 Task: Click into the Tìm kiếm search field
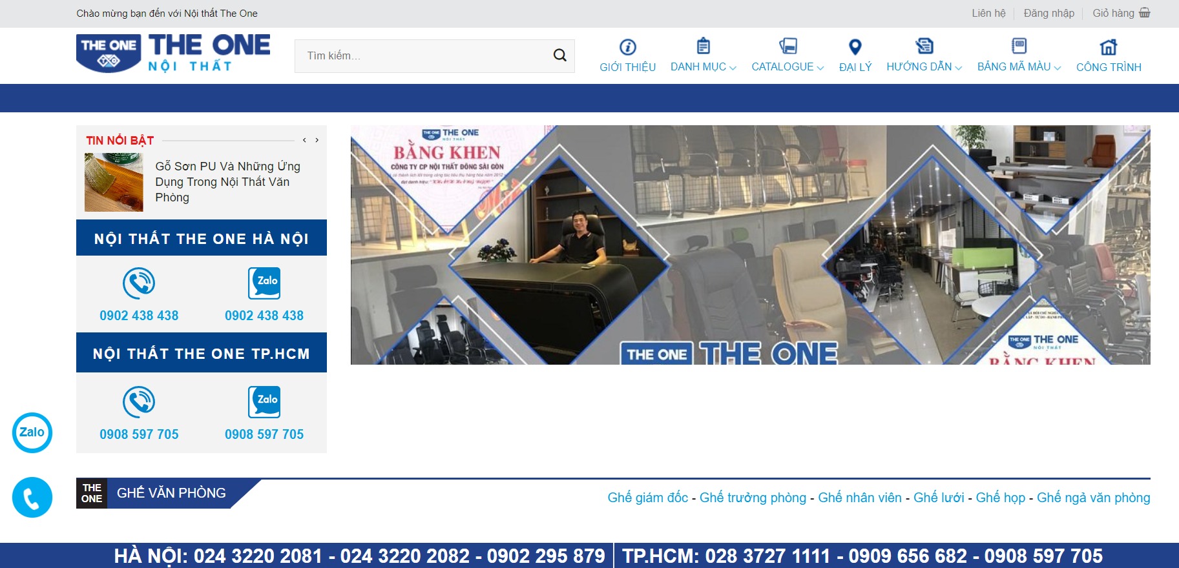(x=423, y=56)
